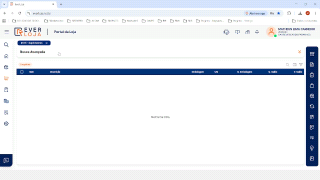Open the notifications bell in header
This screenshot has width=320, height=180.
pyautogui.click(x=257, y=32)
